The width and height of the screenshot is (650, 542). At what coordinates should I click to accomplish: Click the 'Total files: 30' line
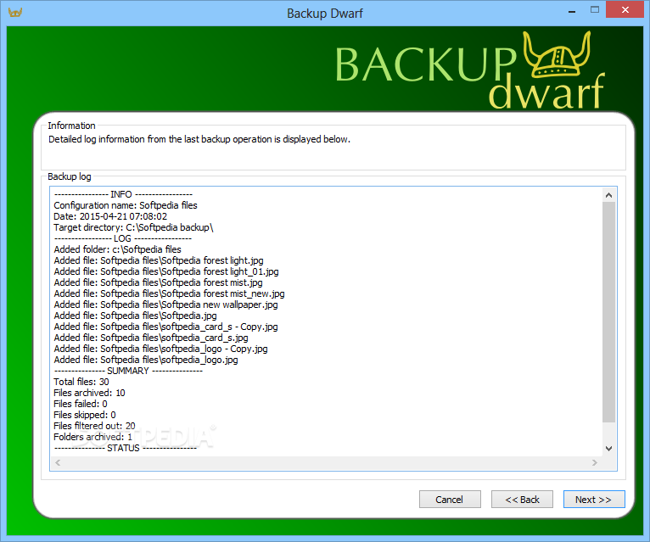tap(81, 382)
